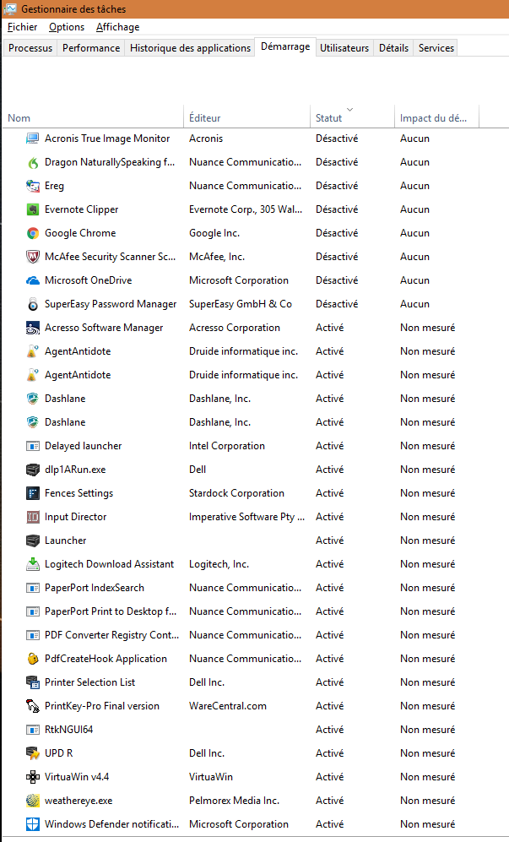Go to the Détails tab
The height and width of the screenshot is (842, 509).
click(393, 48)
